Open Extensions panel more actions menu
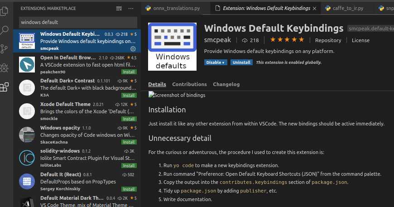Viewport: 394px width, 207px height. (131, 9)
